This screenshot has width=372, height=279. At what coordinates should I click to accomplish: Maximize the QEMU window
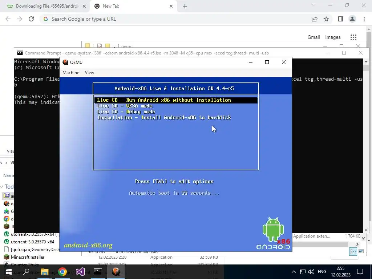pos(267,62)
